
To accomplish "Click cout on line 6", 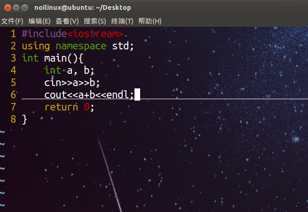I will tap(55, 95).
